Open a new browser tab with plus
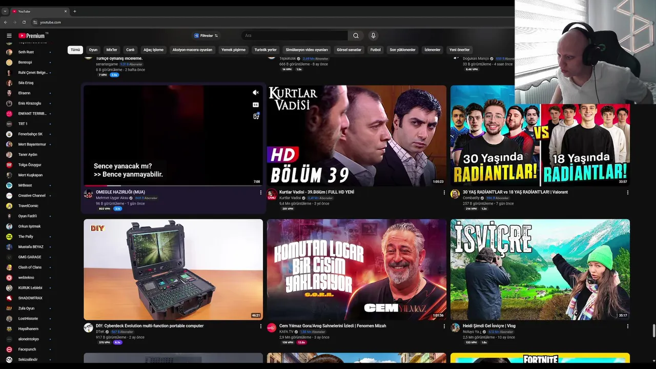 (75, 11)
